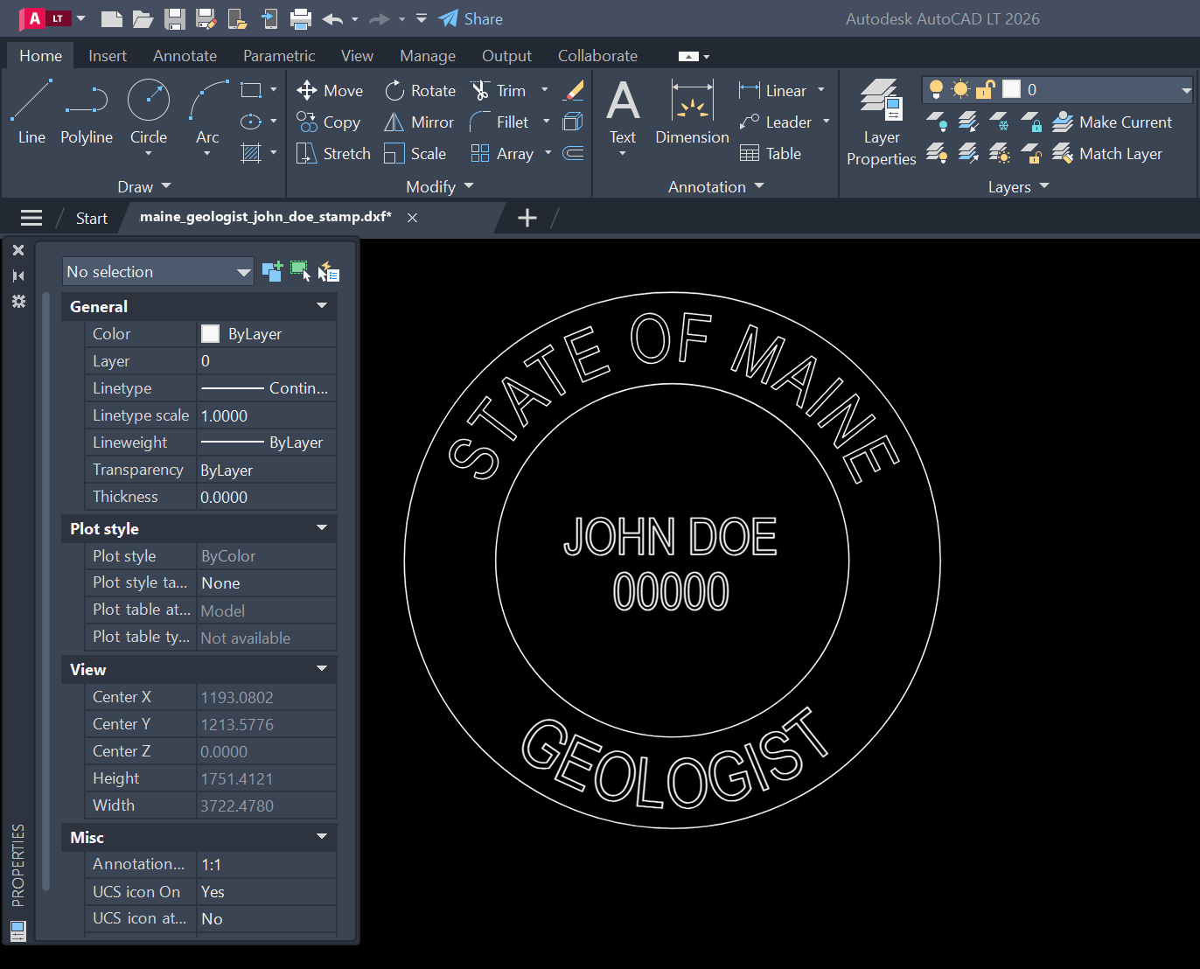This screenshot has height=969, width=1200.
Task: Open the Annotate ribbon tab
Action: [x=185, y=55]
